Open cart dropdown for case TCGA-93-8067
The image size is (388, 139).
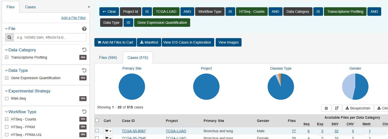click(108, 131)
